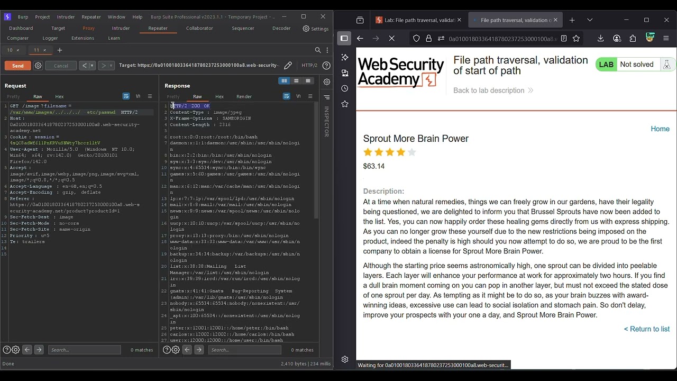Click the orange Send button in Repeater

coord(18,66)
